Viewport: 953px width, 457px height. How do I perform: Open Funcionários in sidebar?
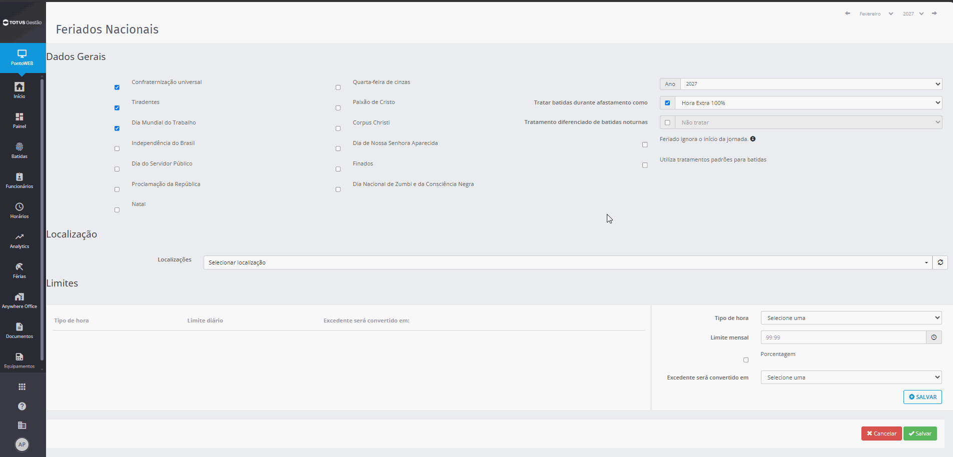tap(20, 180)
